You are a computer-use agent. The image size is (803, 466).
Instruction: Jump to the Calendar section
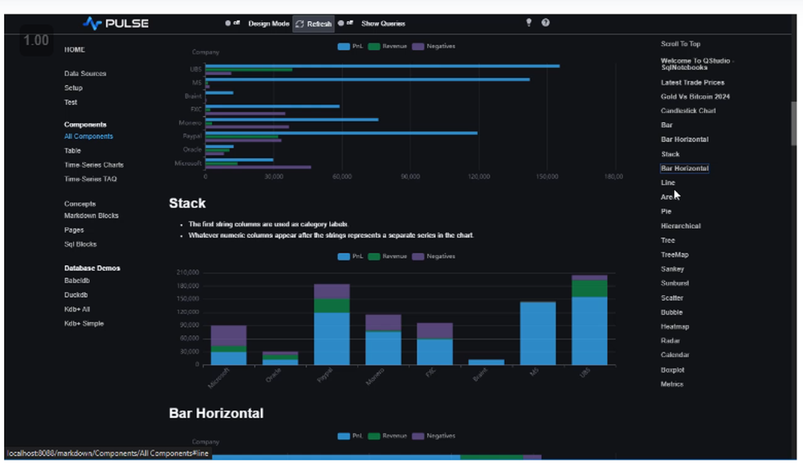[675, 355]
